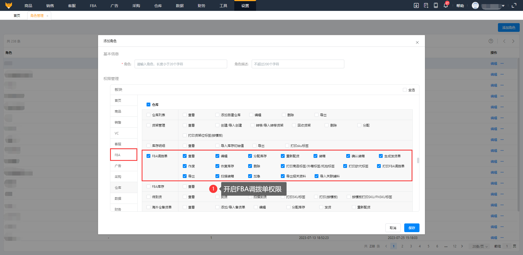Screen dimensions: 523x255
Task: Click the 角色 name input field
Action: [181, 64]
